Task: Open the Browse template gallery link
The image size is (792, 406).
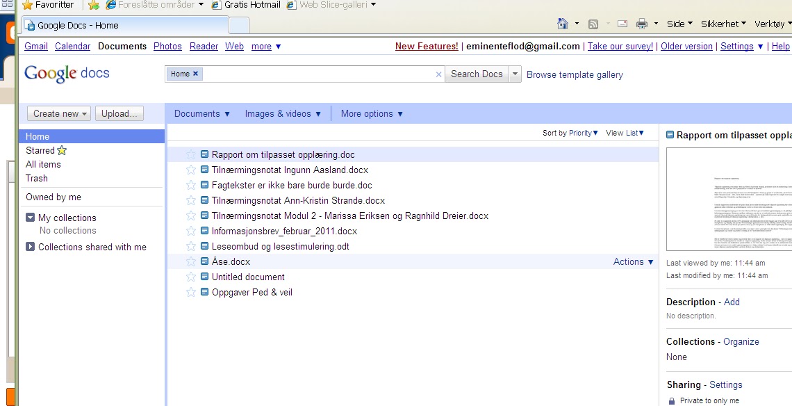Action: click(x=575, y=75)
